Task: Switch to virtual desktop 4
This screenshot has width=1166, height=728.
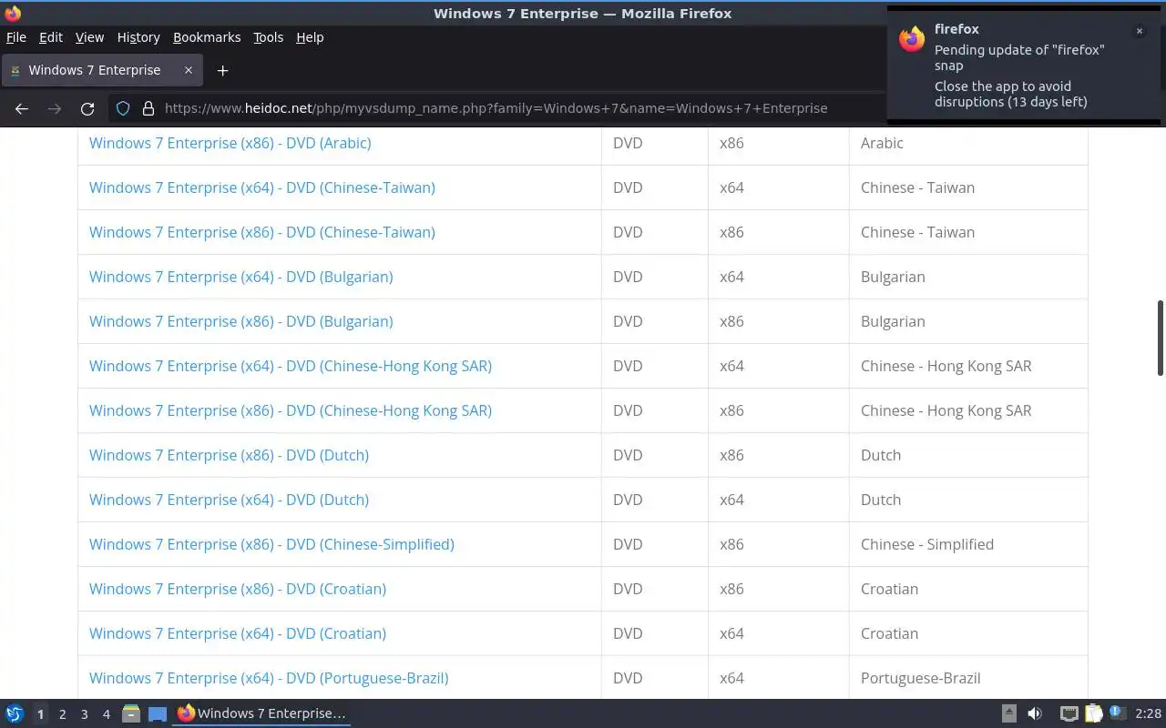Action: click(106, 714)
